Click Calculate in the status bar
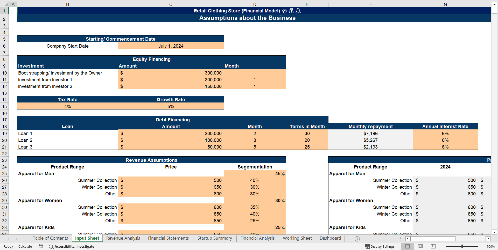Image resolution: width=498 pixels, height=250 pixels. pyautogui.click(x=25, y=246)
